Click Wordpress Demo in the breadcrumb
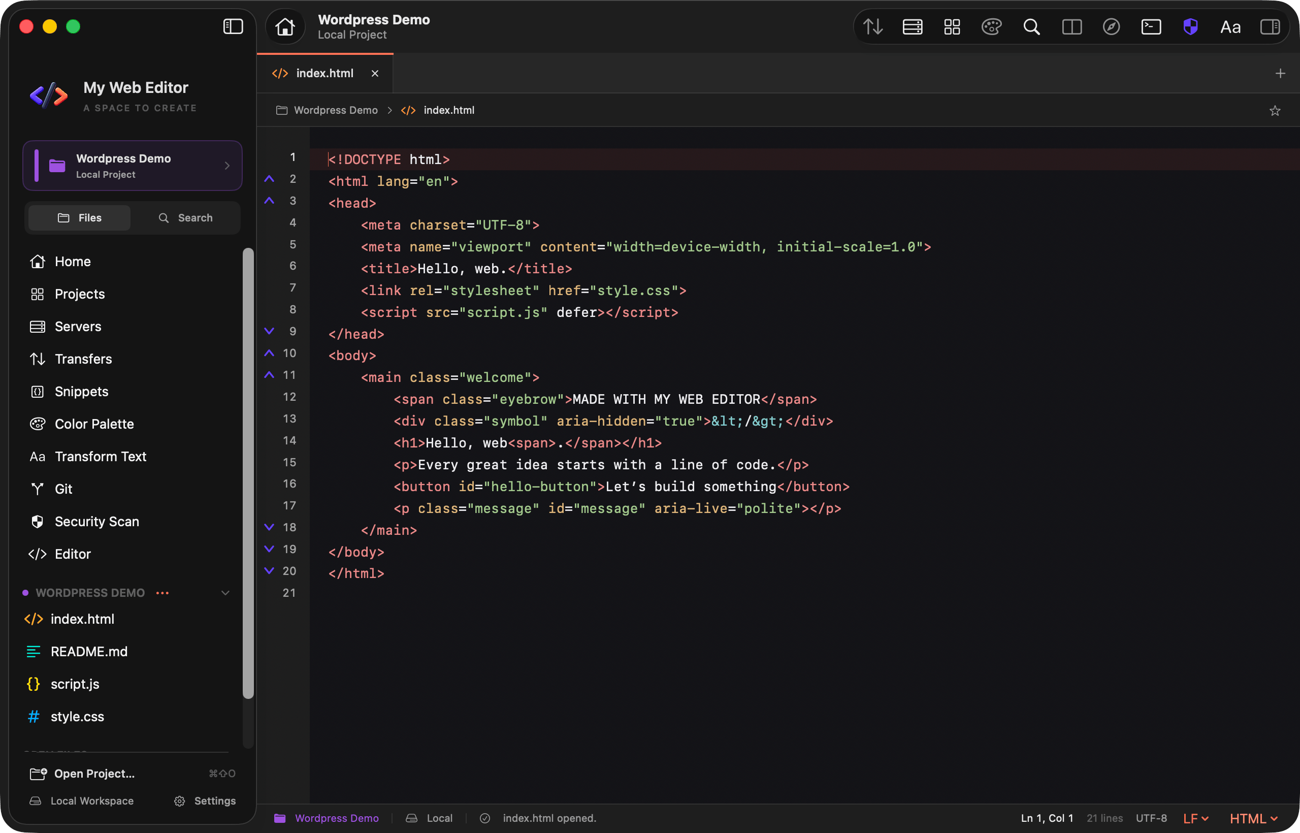The height and width of the screenshot is (833, 1300). pyautogui.click(x=335, y=110)
